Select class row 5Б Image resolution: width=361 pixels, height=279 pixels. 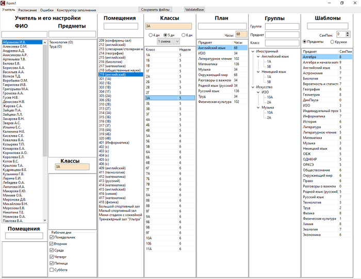pyautogui.click(x=170, y=141)
